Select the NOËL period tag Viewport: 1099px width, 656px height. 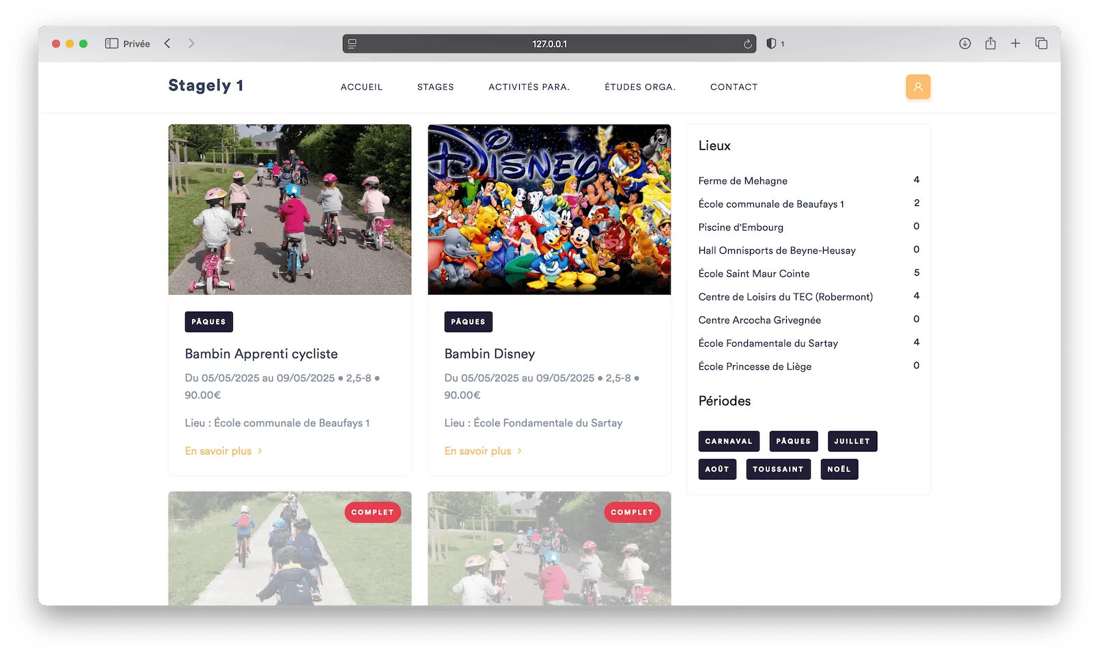coord(839,470)
